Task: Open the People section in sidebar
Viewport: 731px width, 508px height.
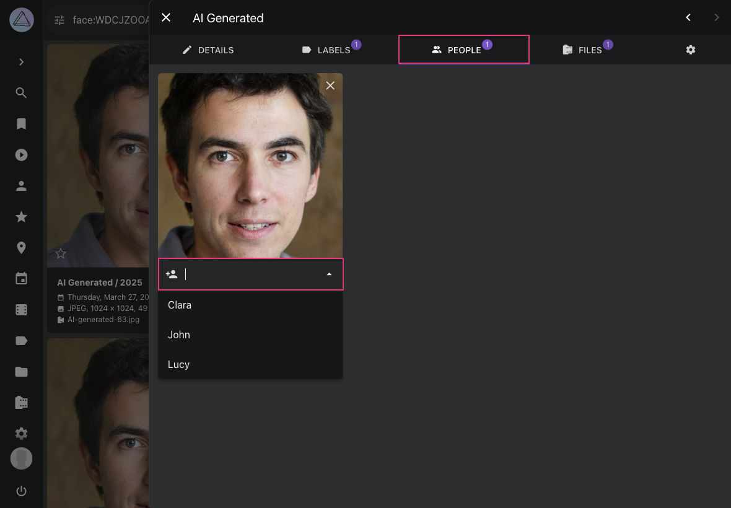Action: click(21, 185)
